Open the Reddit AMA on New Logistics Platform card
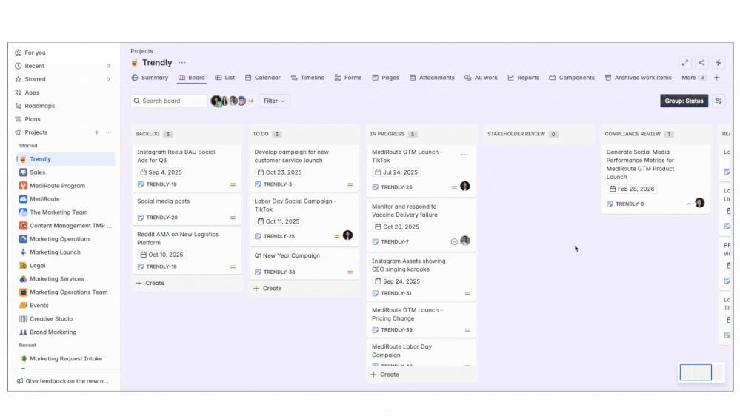This screenshot has width=740, height=416. 187,250
